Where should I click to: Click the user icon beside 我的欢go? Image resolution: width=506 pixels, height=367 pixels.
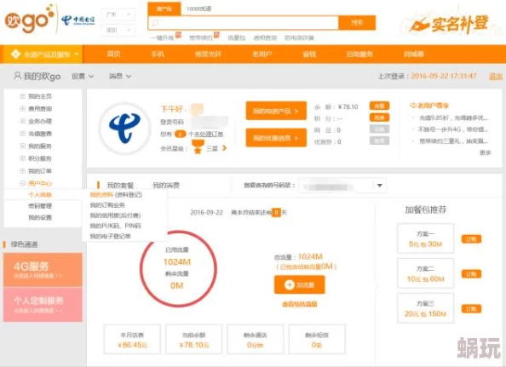tap(17, 76)
